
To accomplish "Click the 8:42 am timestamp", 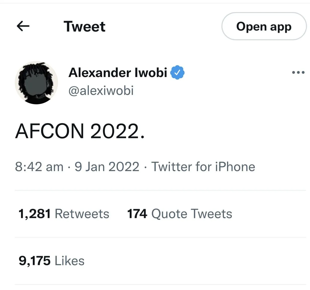I will point(39,167).
